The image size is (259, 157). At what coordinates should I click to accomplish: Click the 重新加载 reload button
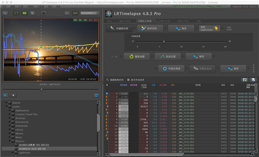(137, 57)
